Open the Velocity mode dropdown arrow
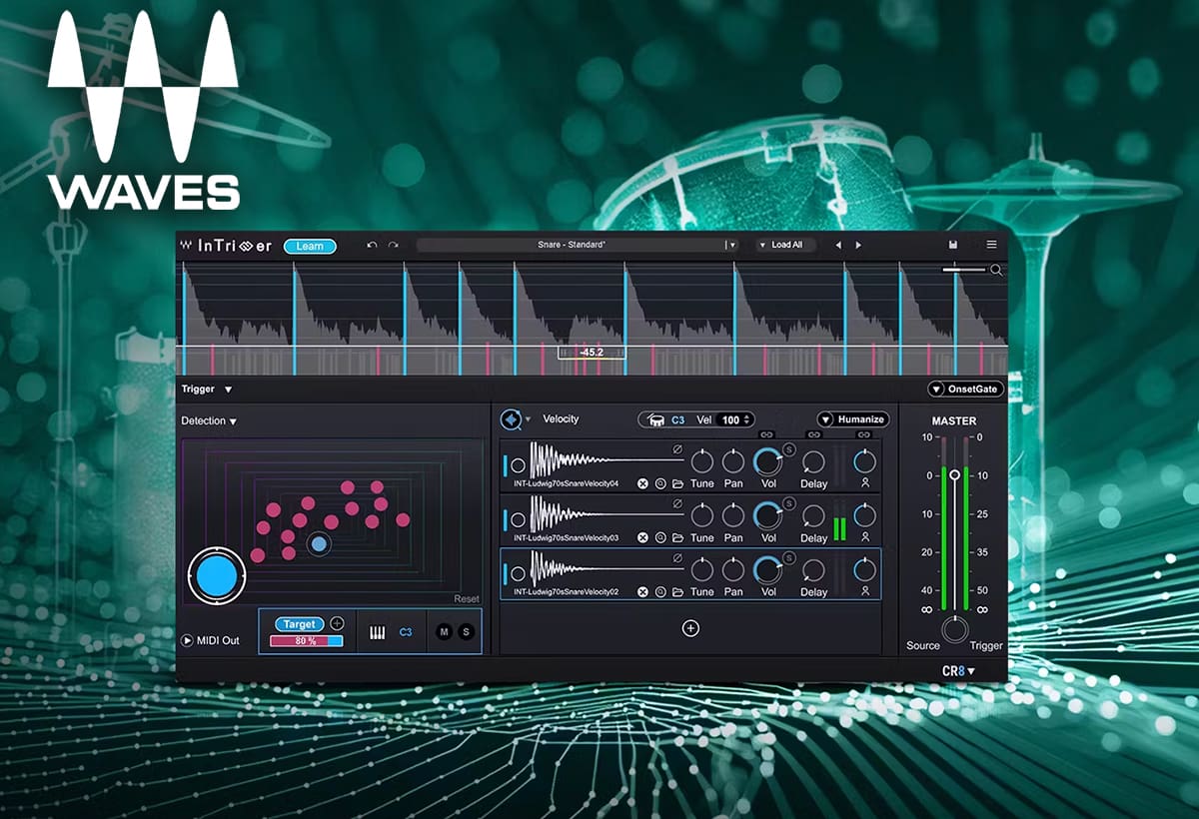Viewport: 1199px width, 819px height. click(x=529, y=419)
